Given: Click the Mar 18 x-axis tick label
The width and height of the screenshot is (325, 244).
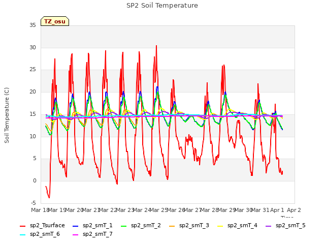Looking at the screenshot, I should (40, 210).
